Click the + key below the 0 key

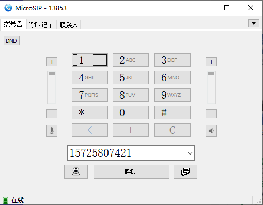coord(131,130)
